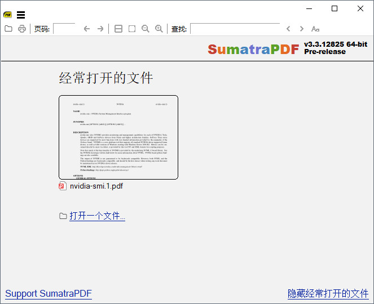
Task: Click the nvidia-smi.1.pdf file name
Action: tap(96, 186)
